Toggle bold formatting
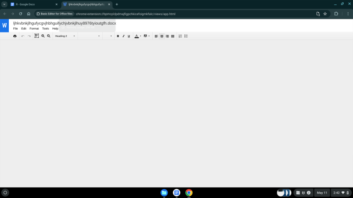353x198 pixels. [118, 36]
